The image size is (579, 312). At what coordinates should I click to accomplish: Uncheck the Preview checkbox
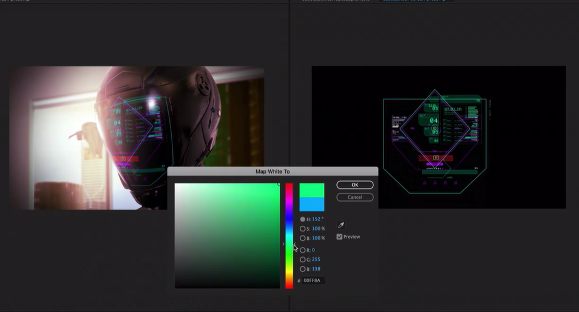339,237
